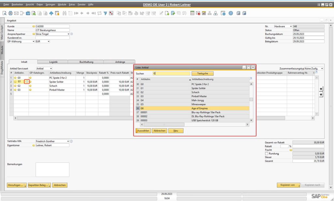
Task: Click the Textsuche button
Action: pyautogui.click(x=202, y=73)
